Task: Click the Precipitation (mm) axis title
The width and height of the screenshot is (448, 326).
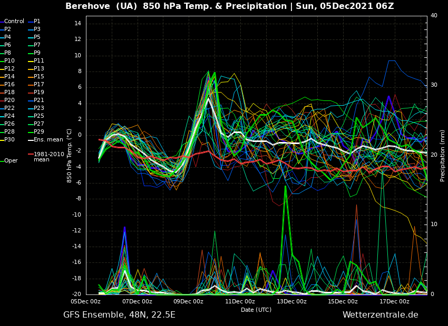Action: pyautogui.click(x=443, y=155)
